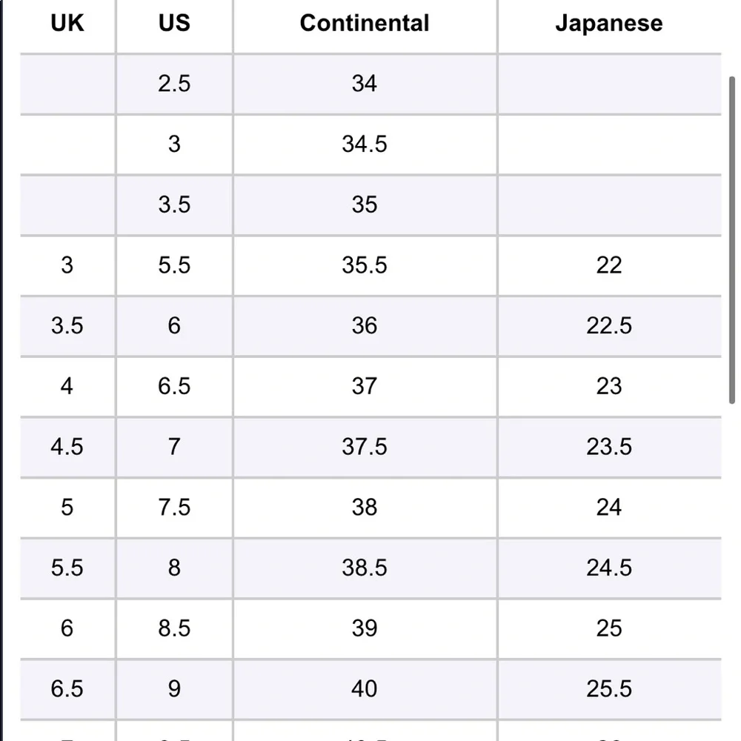Select the Japanese size 24.5 cell
This screenshot has height=741, width=741.
coord(609,568)
